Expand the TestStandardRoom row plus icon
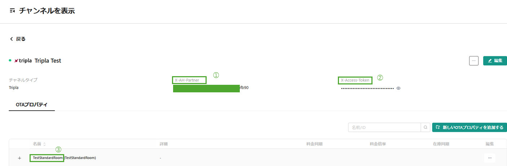 (x=19, y=158)
